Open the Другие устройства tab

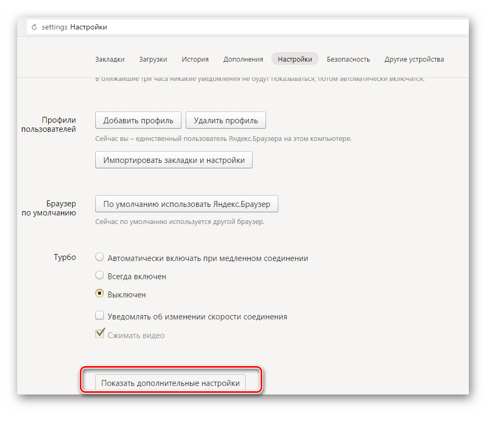click(x=414, y=59)
